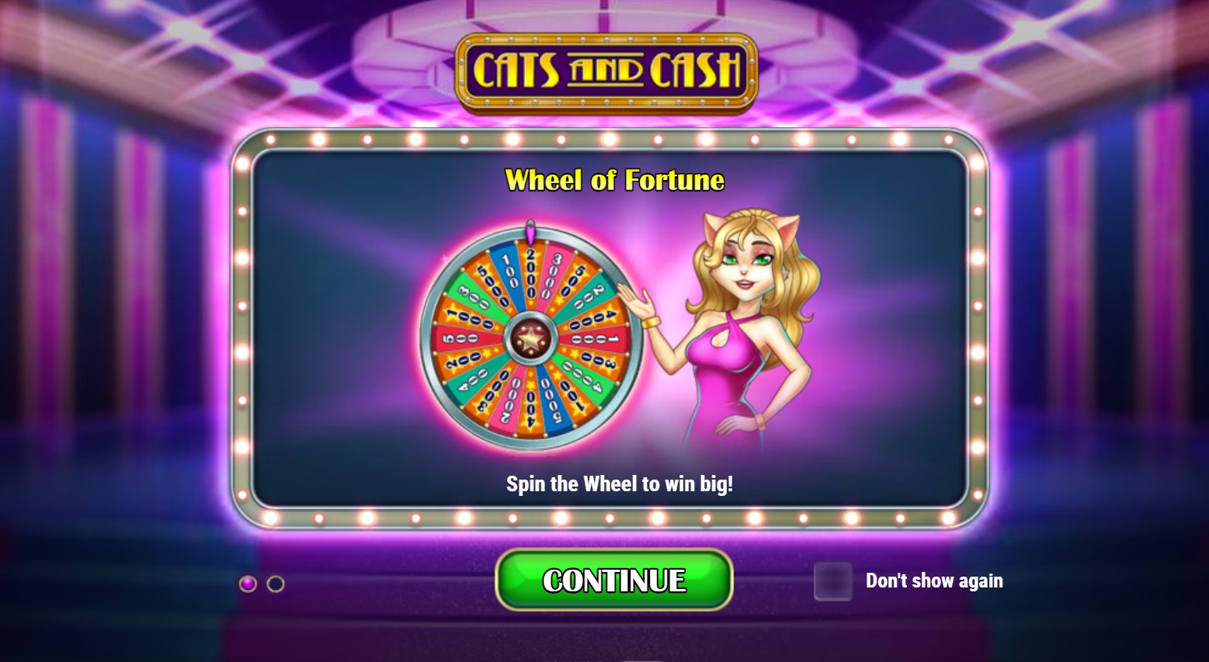This screenshot has height=662, width=1209.
Task: Select the first filled page dot
Action: [248, 584]
